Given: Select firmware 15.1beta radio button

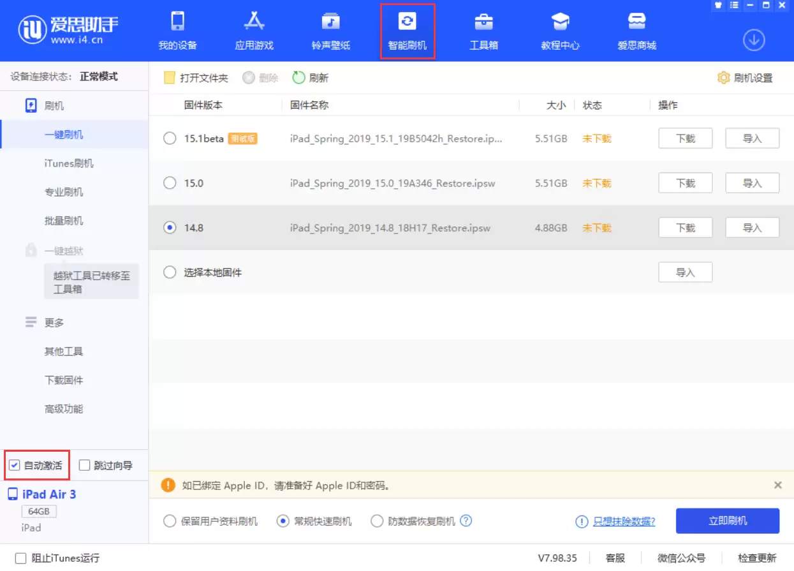Looking at the screenshot, I should 170,138.
